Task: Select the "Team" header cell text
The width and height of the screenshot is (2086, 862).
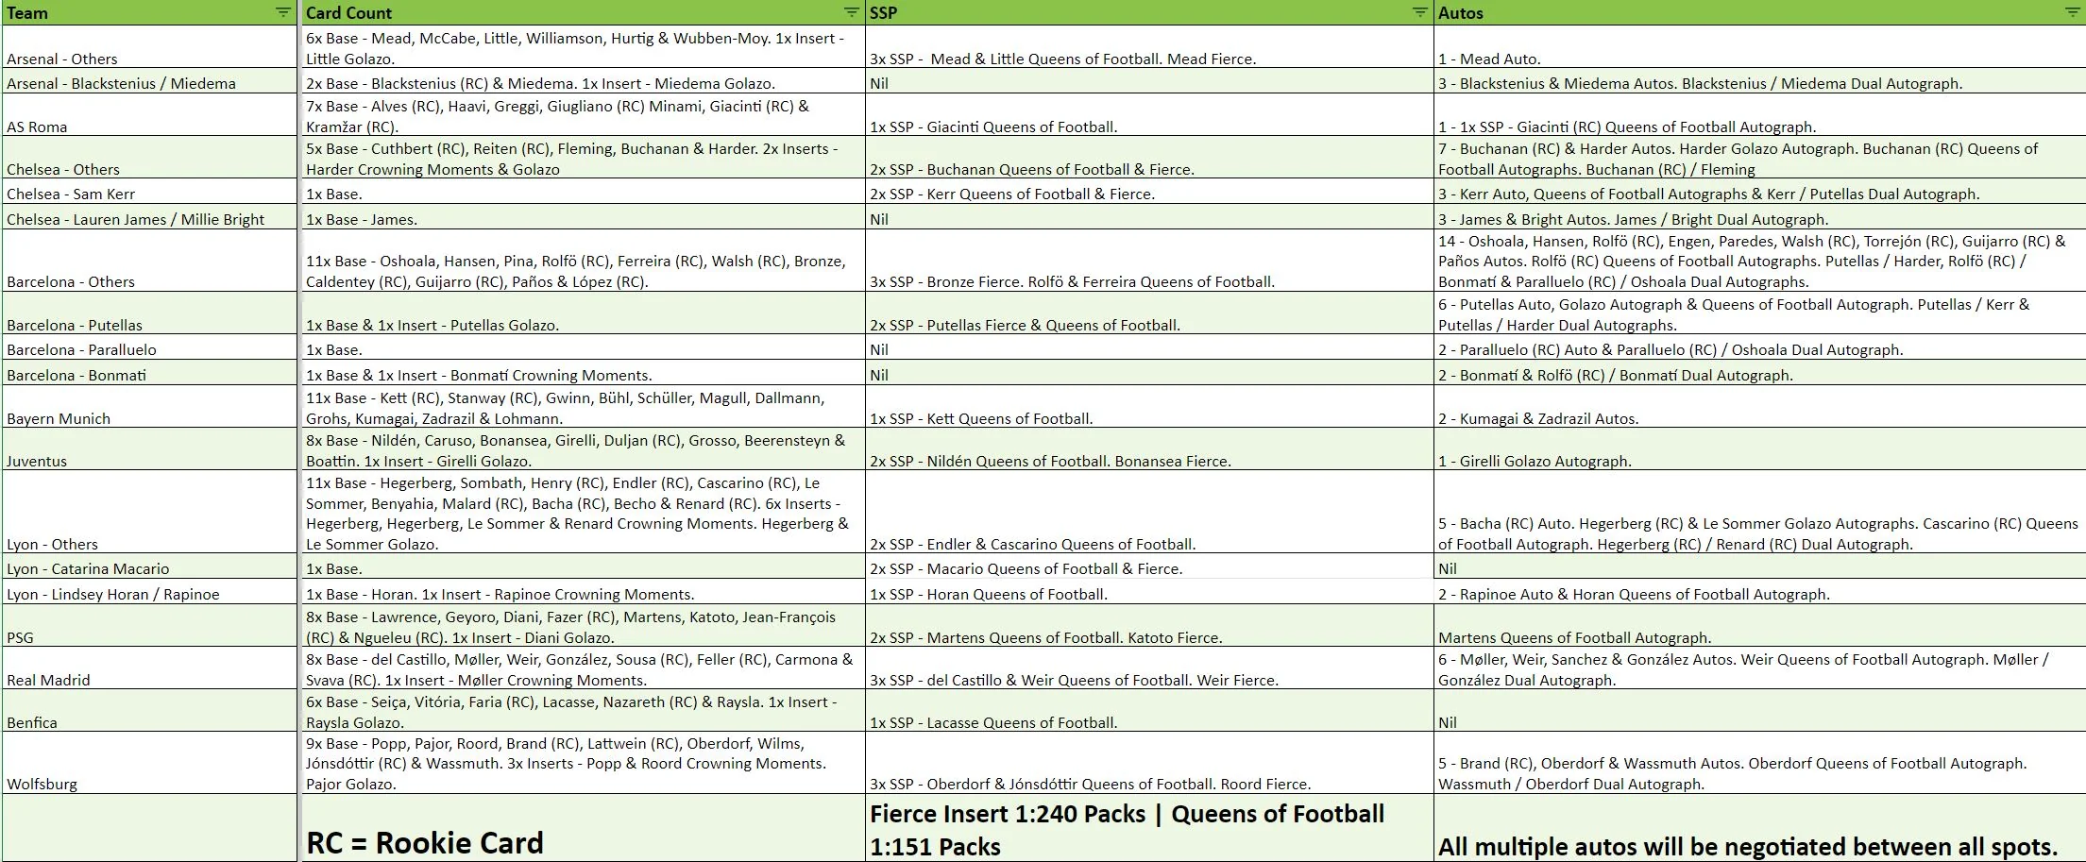Action: click(x=27, y=13)
